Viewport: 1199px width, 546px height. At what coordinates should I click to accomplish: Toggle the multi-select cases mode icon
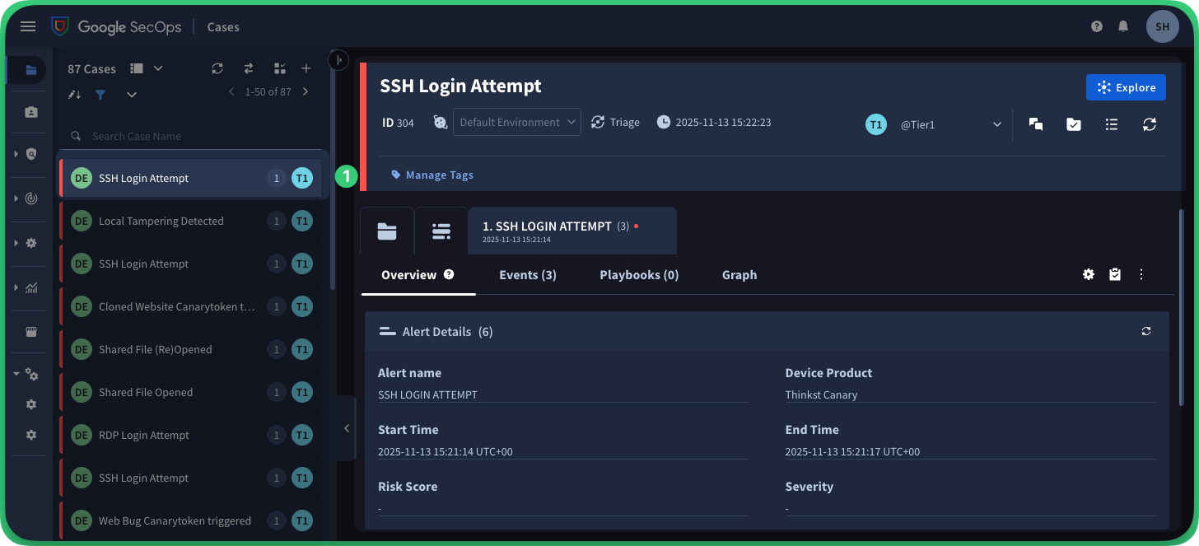coord(280,68)
